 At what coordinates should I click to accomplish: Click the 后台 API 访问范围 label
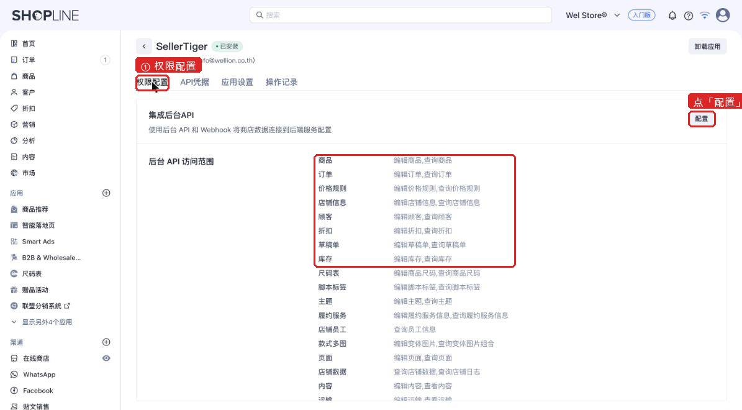(181, 162)
